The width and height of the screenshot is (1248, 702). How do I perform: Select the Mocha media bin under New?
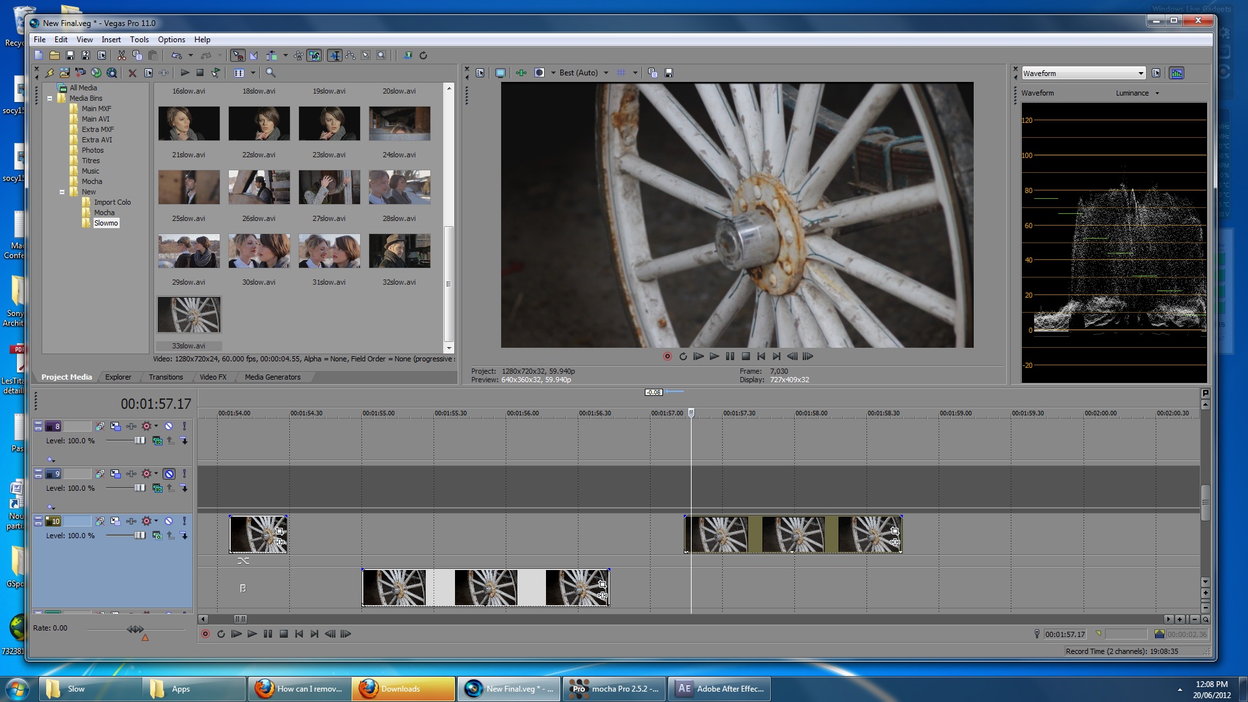point(104,213)
